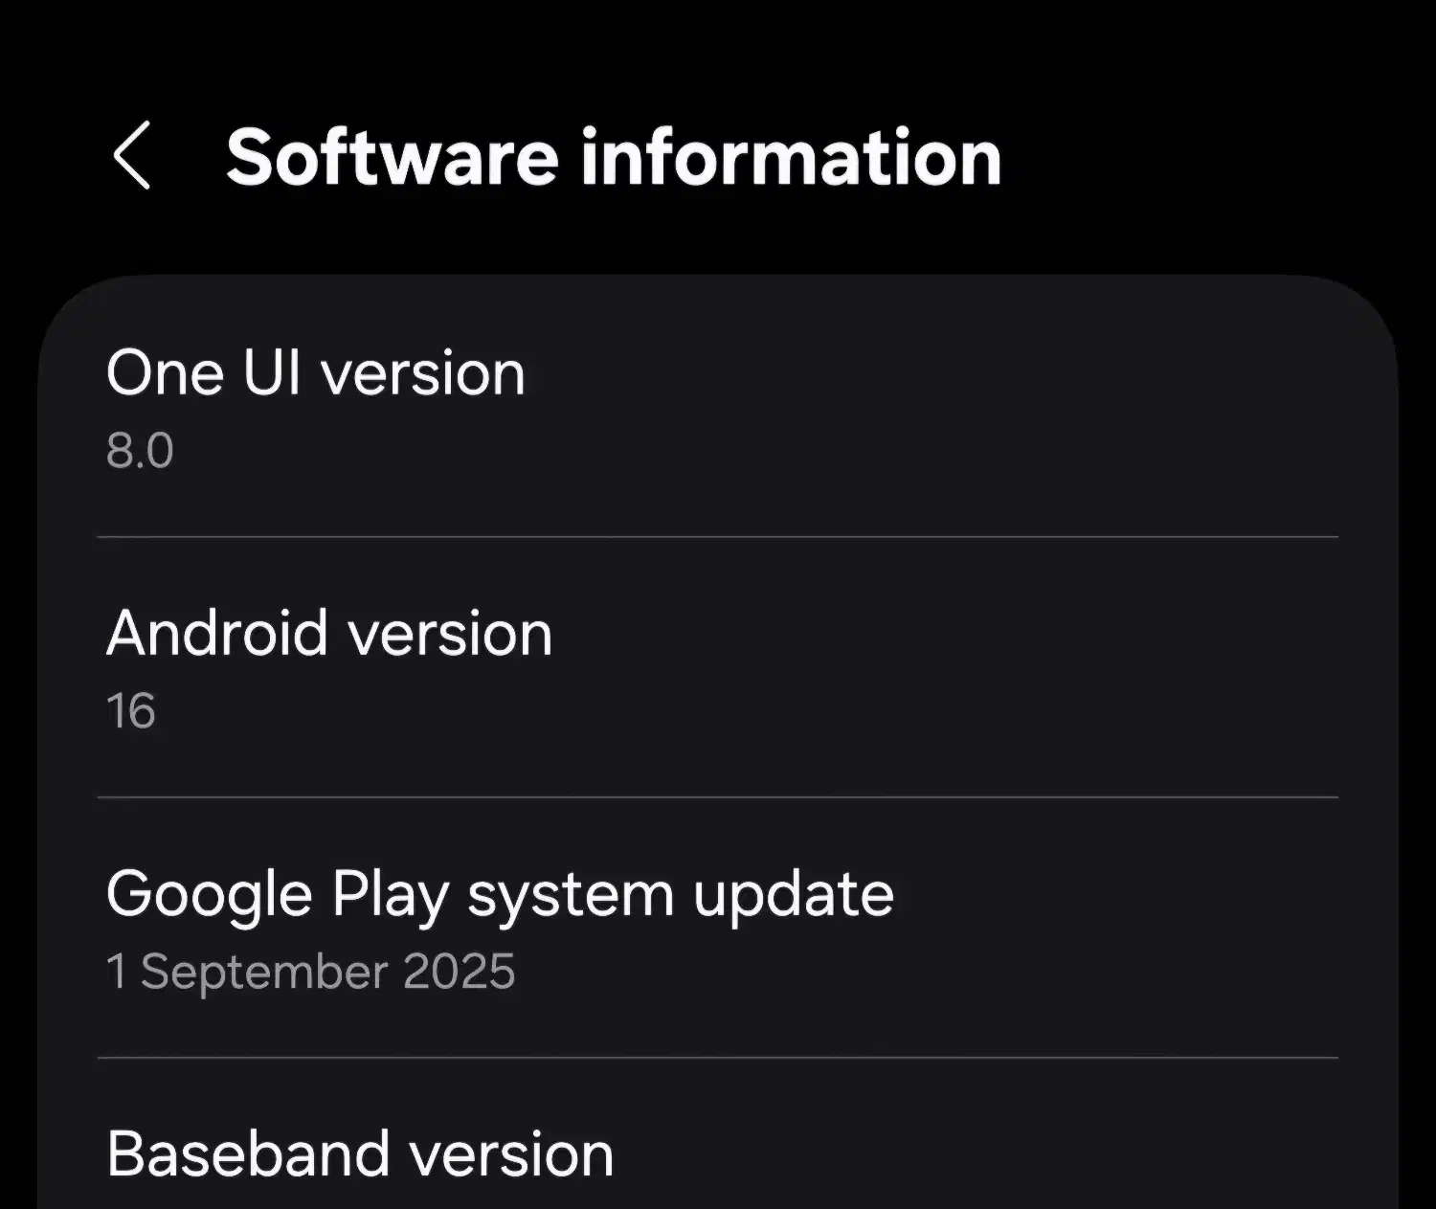Click the word 'Software' in header
The height and width of the screenshot is (1209, 1436).
(x=393, y=157)
